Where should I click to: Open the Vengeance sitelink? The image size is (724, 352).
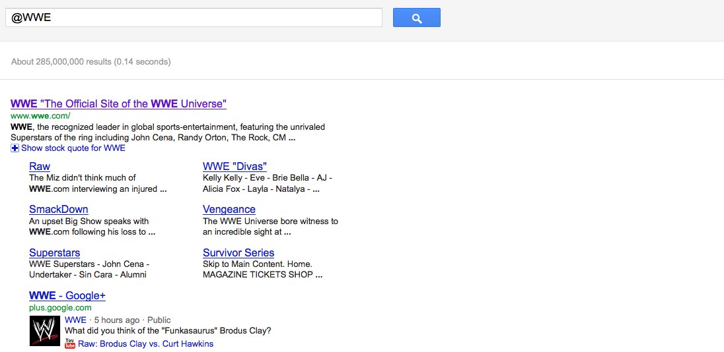click(229, 210)
